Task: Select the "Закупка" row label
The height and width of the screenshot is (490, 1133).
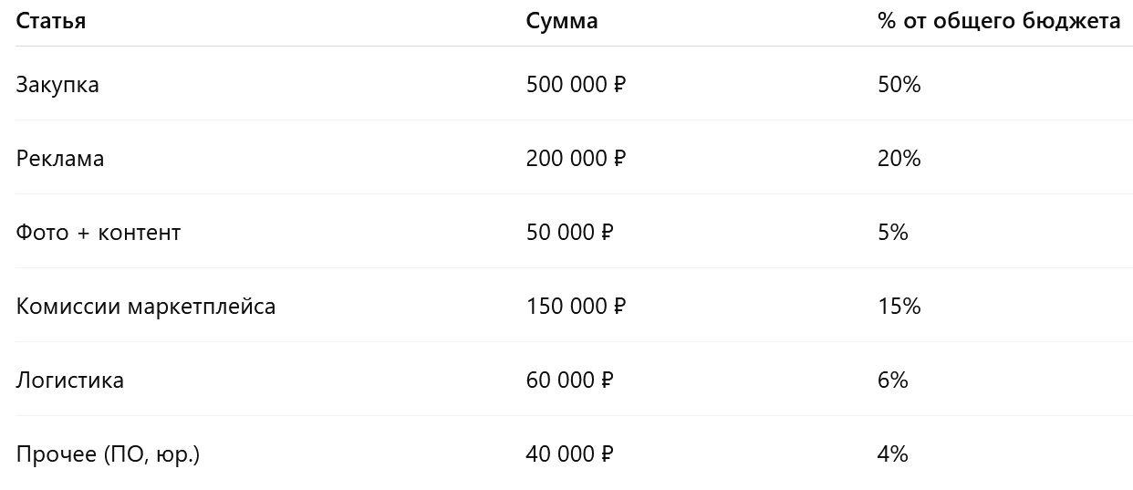Action: (x=57, y=85)
